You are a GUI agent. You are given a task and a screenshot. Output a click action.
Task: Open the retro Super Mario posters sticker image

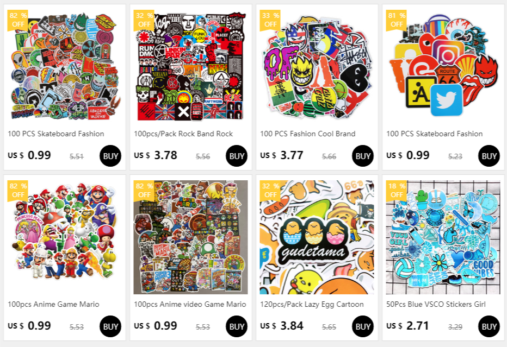point(190,237)
